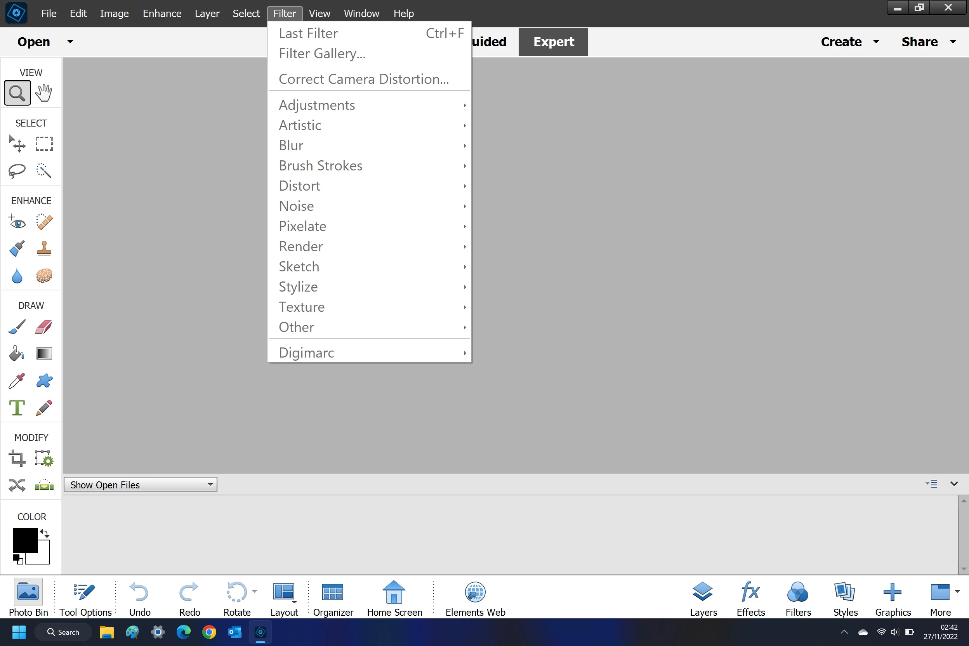Click the black foreground color swatch
969x646 pixels.
pos(25,540)
